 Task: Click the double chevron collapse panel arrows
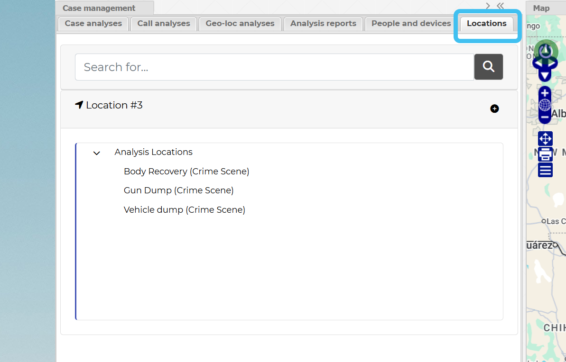coord(500,6)
